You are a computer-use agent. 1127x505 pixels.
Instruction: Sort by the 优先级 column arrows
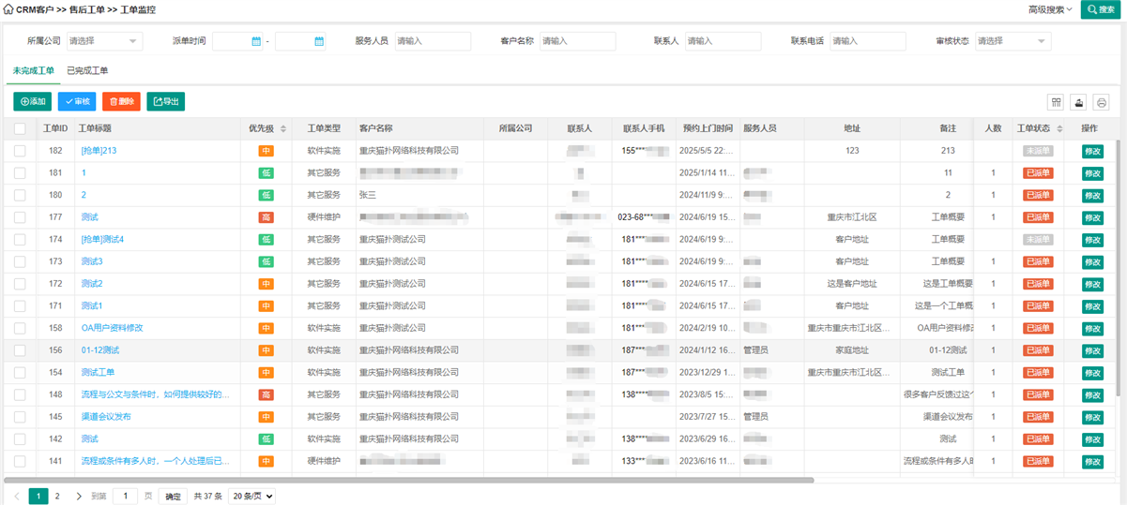(x=282, y=128)
